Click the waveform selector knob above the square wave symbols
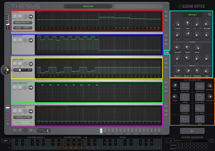215x151 pixels. pyautogui.click(x=197, y=24)
